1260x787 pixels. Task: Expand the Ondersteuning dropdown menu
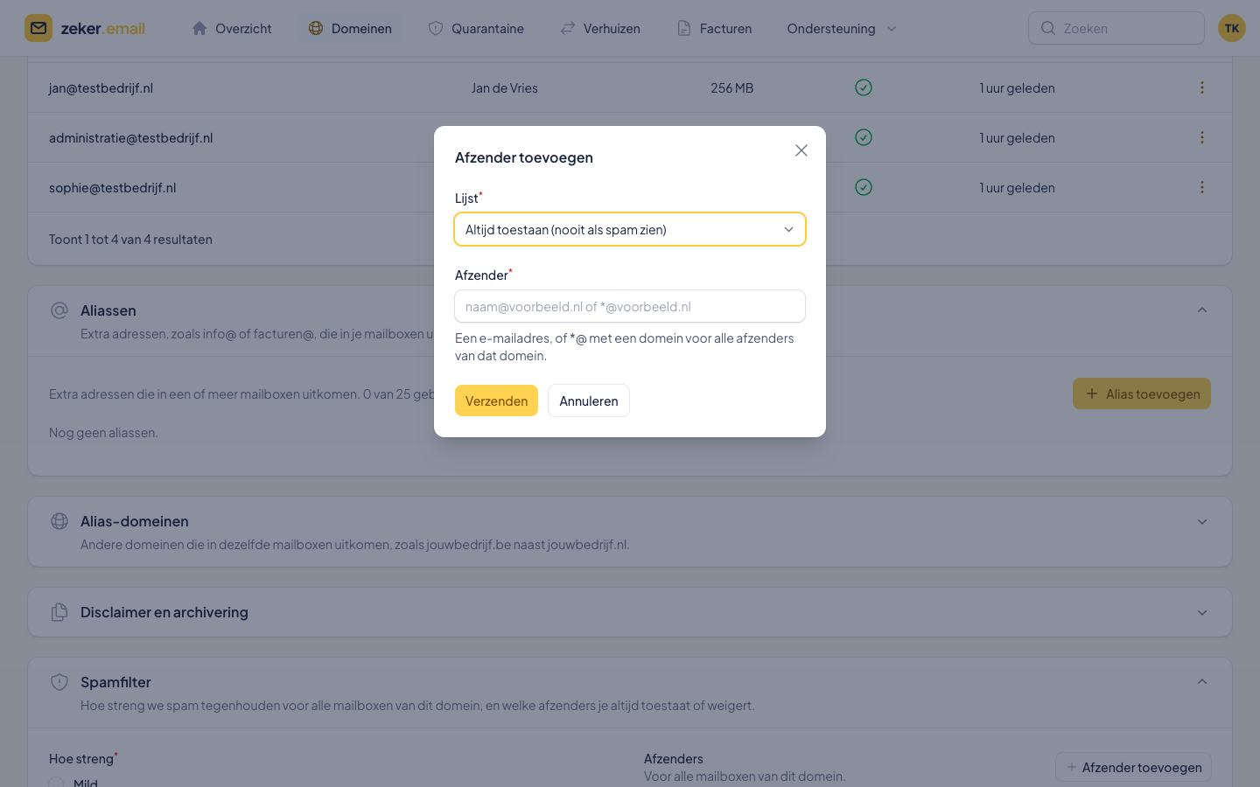coord(842,28)
